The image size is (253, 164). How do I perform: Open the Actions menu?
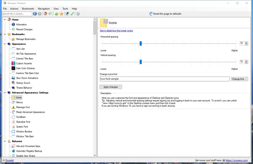[x=14, y=9]
